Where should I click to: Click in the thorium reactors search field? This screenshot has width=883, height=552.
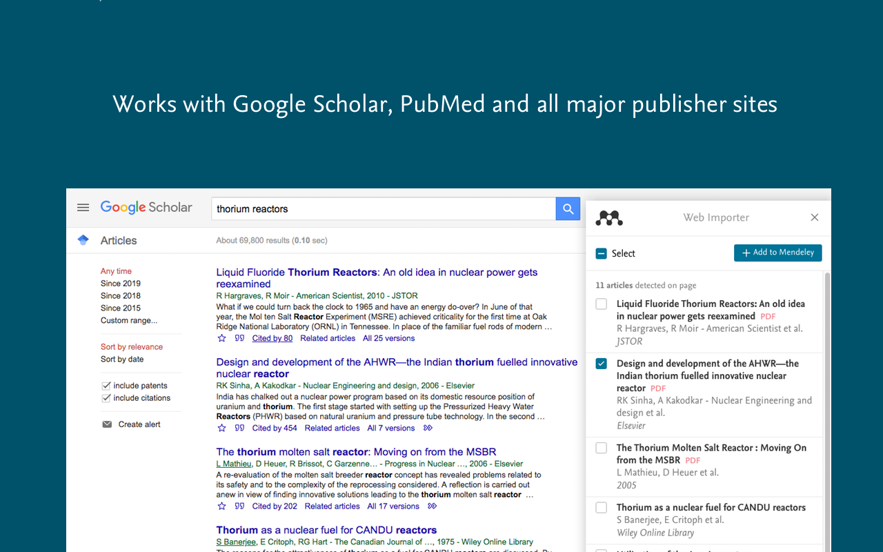pyautogui.click(x=384, y=209)
